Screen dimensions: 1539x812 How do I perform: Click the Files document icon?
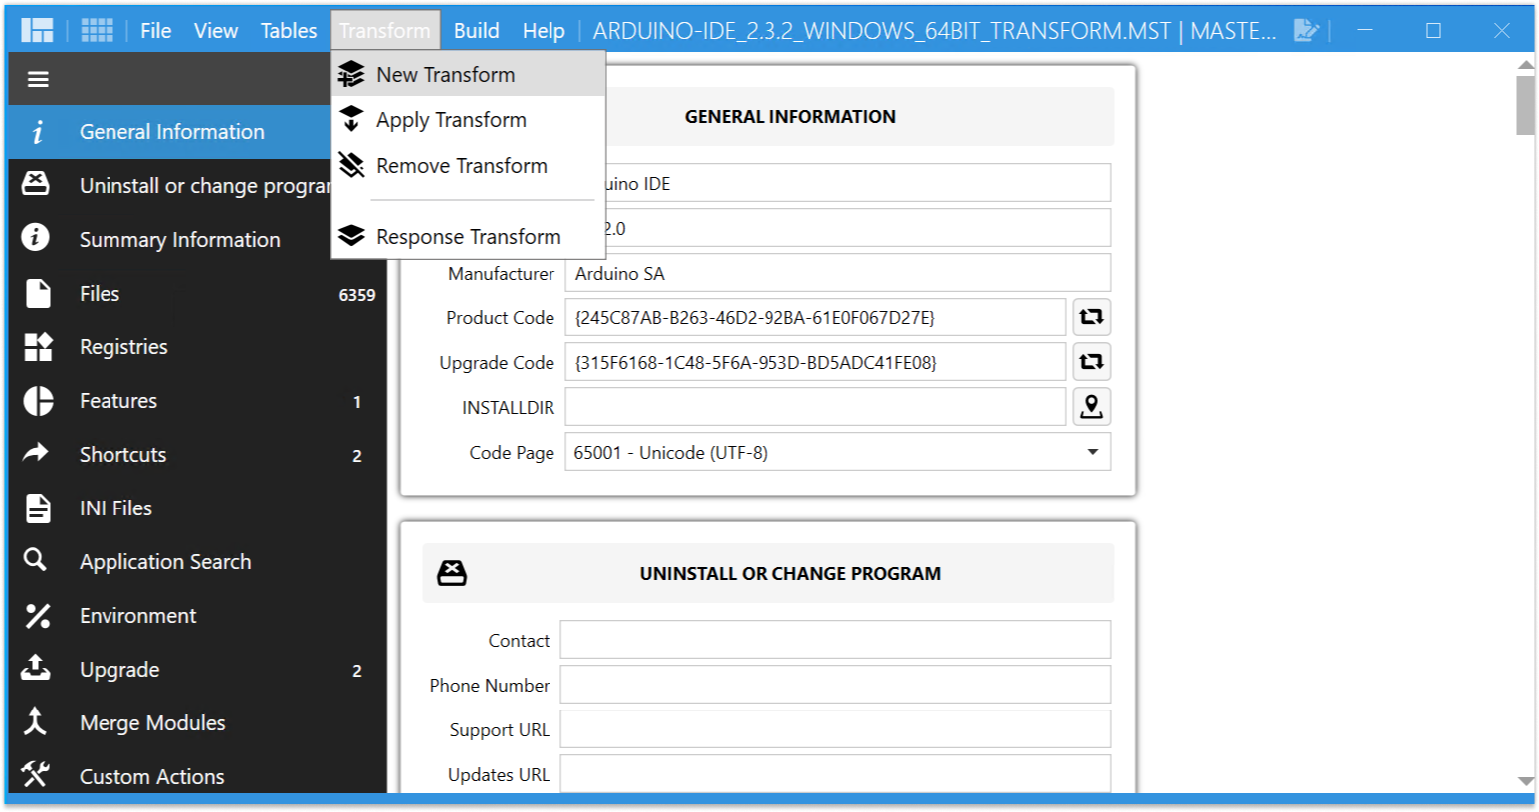[38, 294]
